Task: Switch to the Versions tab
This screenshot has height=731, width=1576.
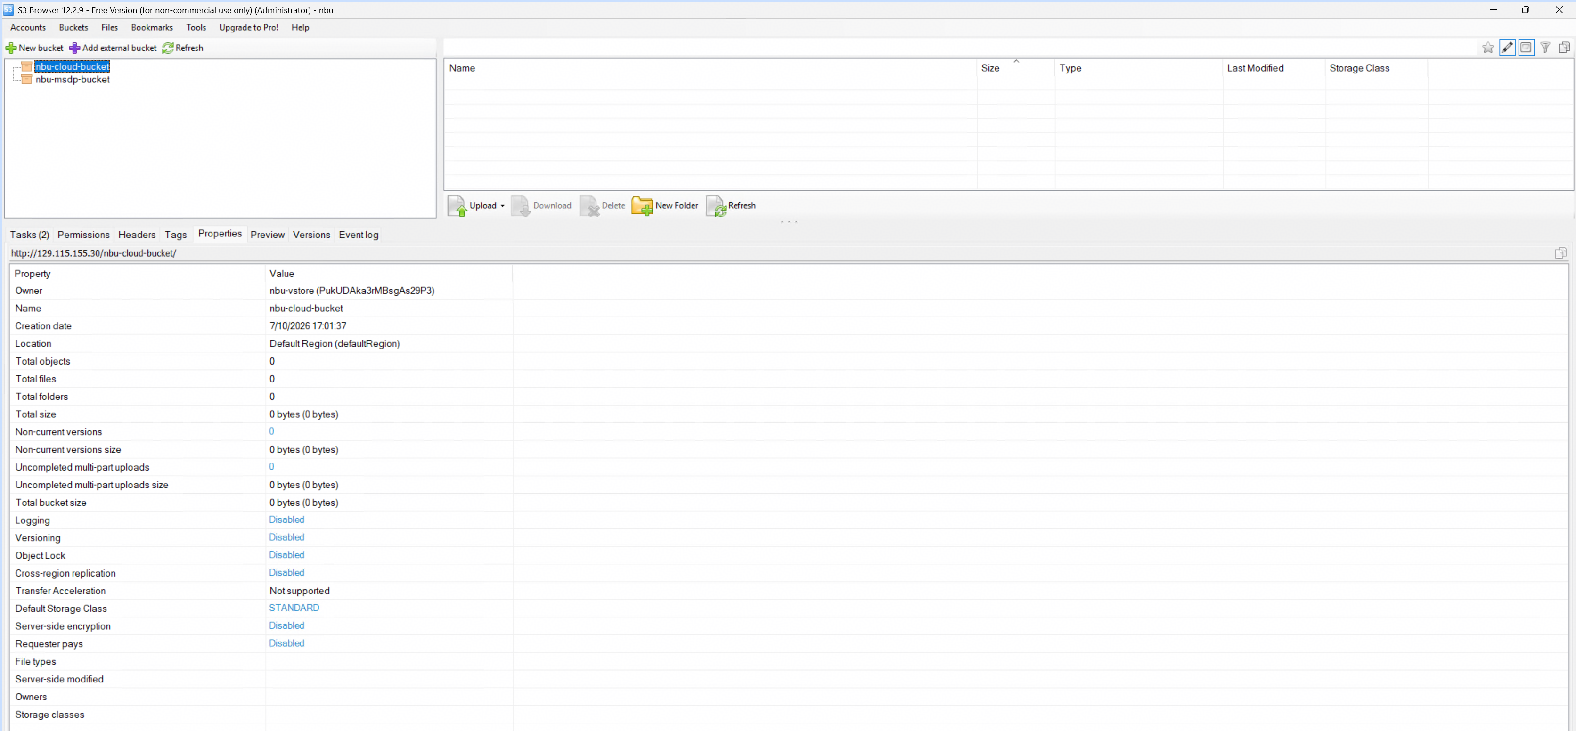Action: (311, 235)
